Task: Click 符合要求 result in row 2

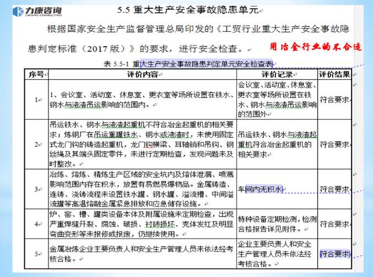Action: click(334, 144)
